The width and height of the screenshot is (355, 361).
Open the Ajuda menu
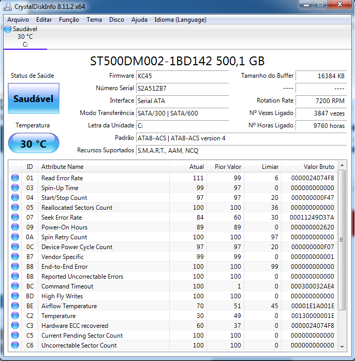(139, 20)
